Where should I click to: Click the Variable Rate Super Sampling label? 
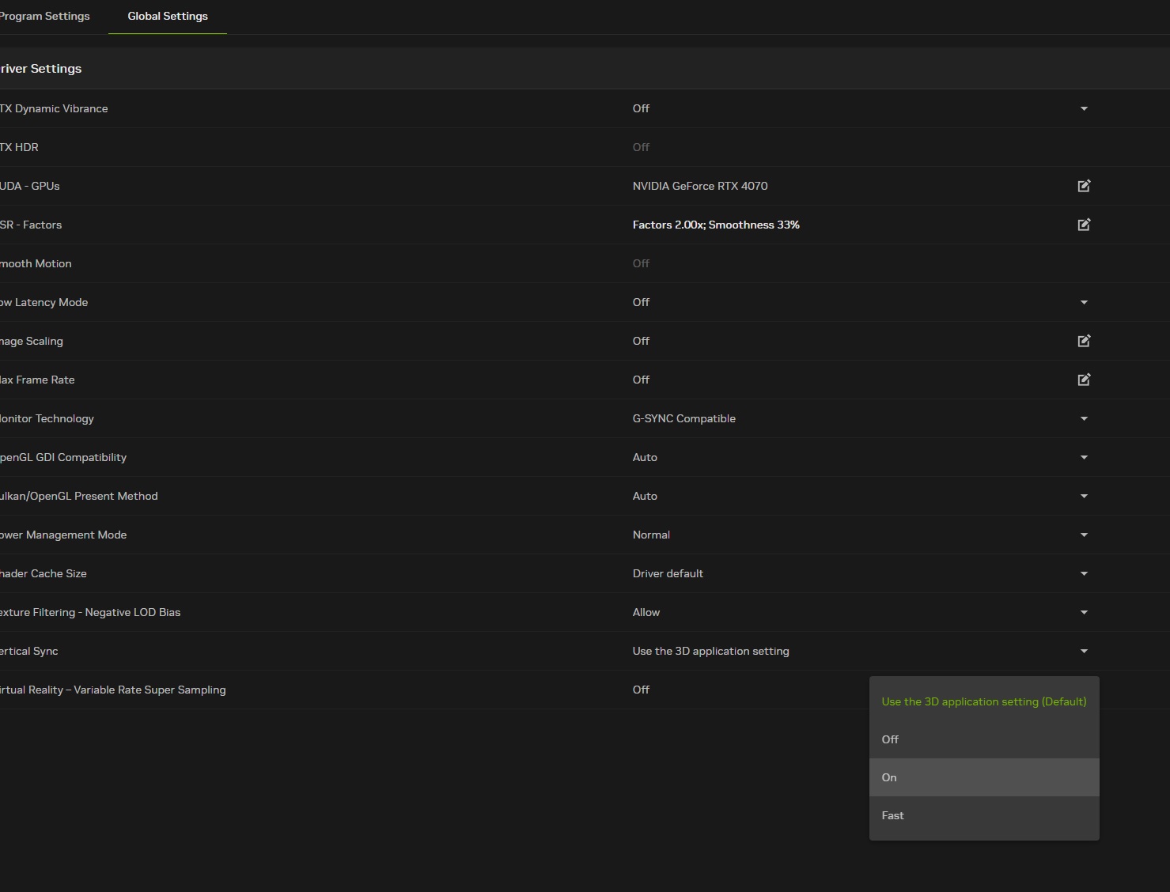click(112, 690)
